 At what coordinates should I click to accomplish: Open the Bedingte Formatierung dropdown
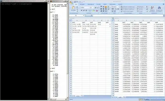click(128, 7)
